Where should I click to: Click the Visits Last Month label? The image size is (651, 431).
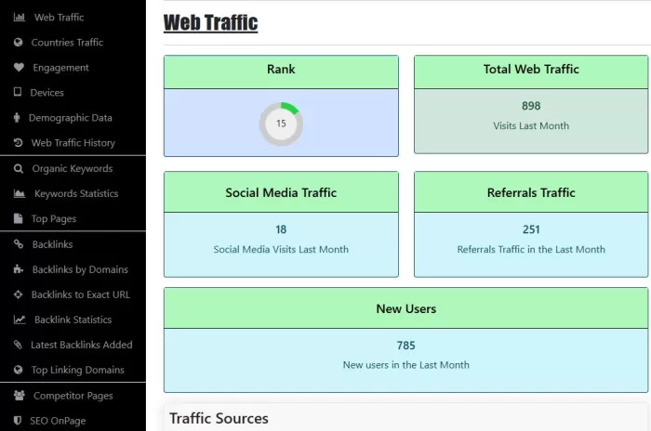point(531,125)
